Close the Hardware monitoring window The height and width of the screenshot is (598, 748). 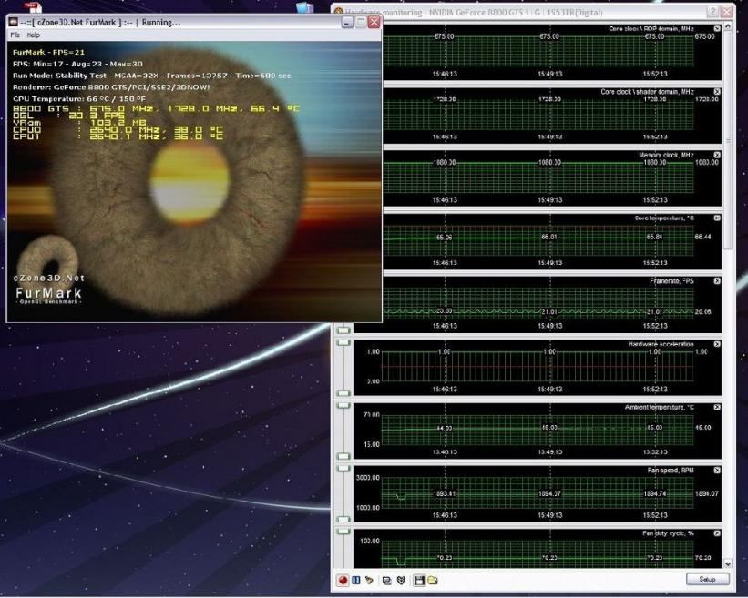726,12
